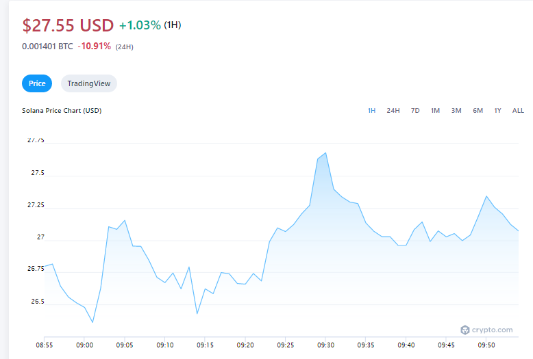
Task: Select the ALL time range
Action: coord(518,111)
